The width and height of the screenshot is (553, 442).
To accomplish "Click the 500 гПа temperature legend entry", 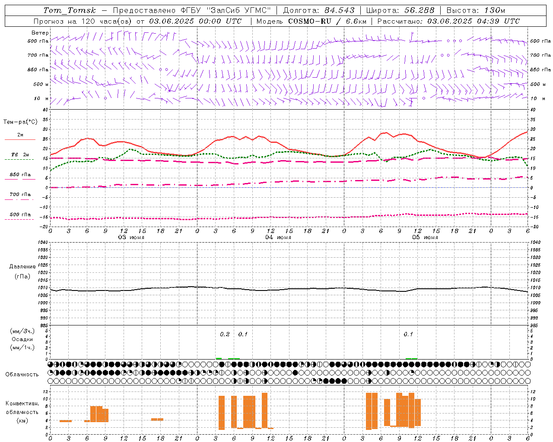I will [x=20, y=215].
